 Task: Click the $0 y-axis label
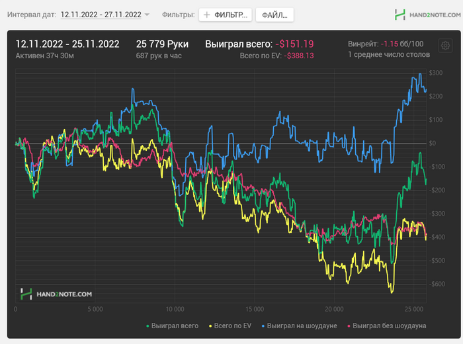pos(433,143)
